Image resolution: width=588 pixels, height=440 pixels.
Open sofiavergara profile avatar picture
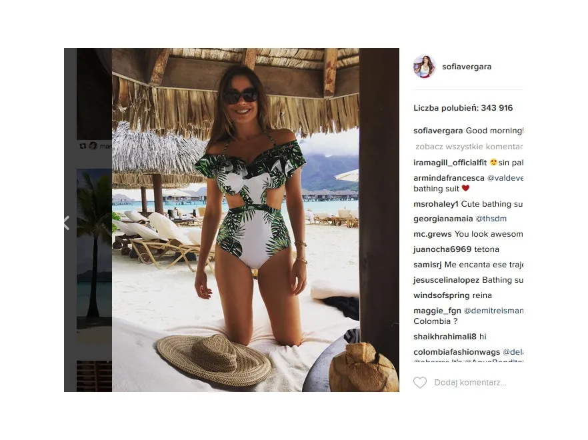click(x=424, y=67)
